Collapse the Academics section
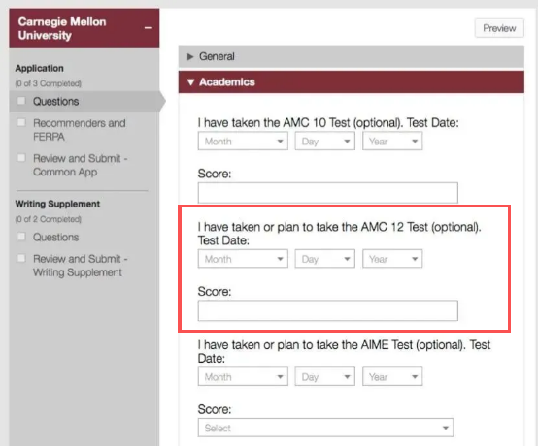Image resolution: width=538 pixels, height=446 pixels. coord(351,82)
